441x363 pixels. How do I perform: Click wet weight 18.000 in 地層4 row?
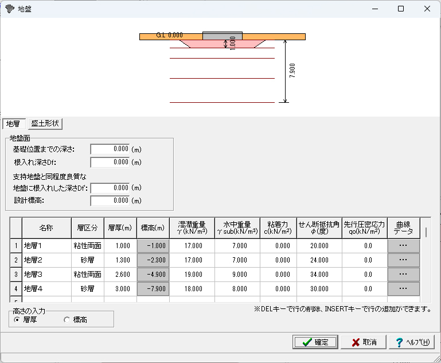tap(192, 289)
